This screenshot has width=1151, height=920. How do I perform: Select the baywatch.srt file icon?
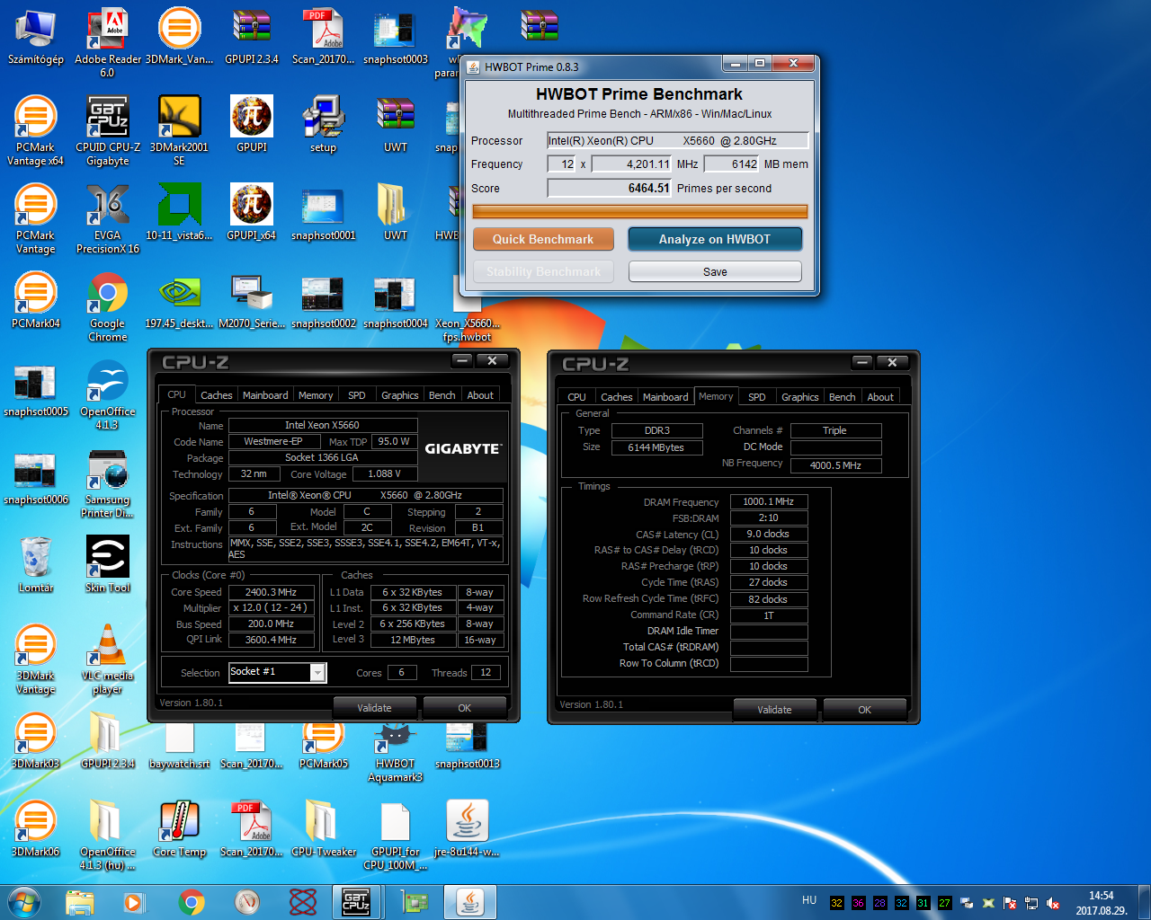(179, 746)
